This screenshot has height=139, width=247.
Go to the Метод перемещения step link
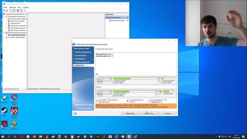tap(82, 62)
